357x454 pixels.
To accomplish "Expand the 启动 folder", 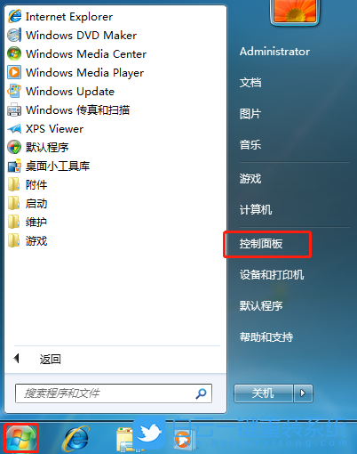I will (28, 204).
